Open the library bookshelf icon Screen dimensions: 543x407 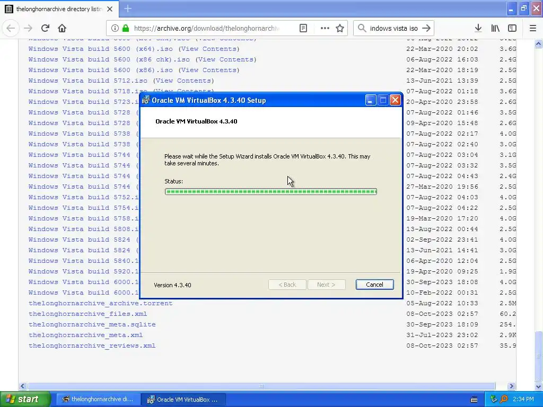coord(495,28)
